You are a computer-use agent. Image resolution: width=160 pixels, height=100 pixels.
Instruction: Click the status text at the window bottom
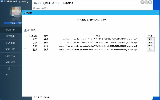point(41,97)
